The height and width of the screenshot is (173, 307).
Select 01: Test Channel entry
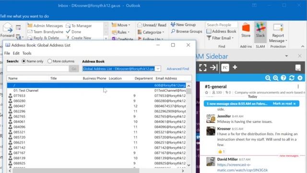(x=96, y=90)
